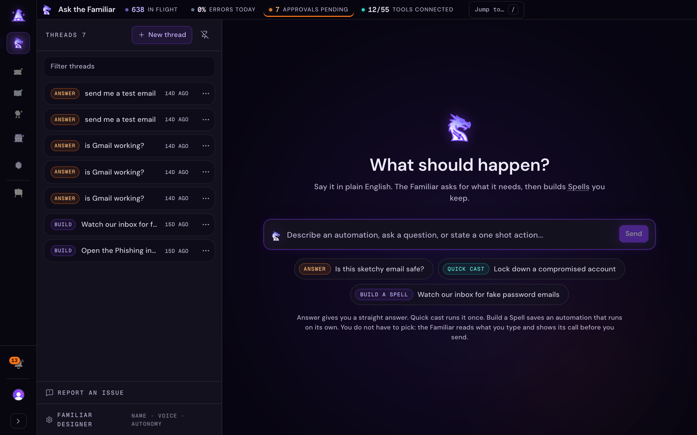Open the 12/55 Tools Connected status
The width and height of the screenshot is (697, 435).
[407, 10]
